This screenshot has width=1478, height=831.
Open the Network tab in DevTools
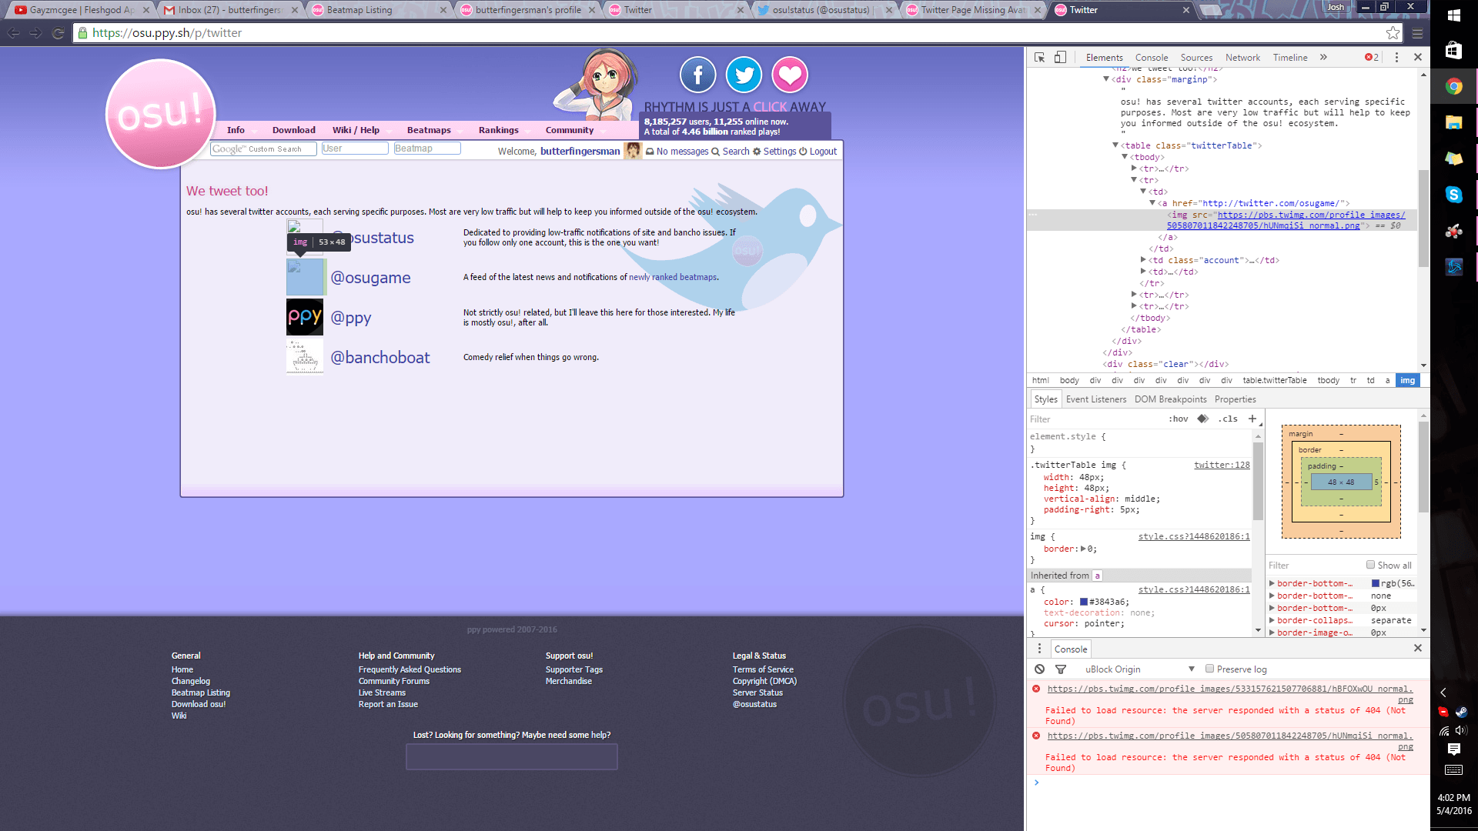click(x=1242, y=57)
